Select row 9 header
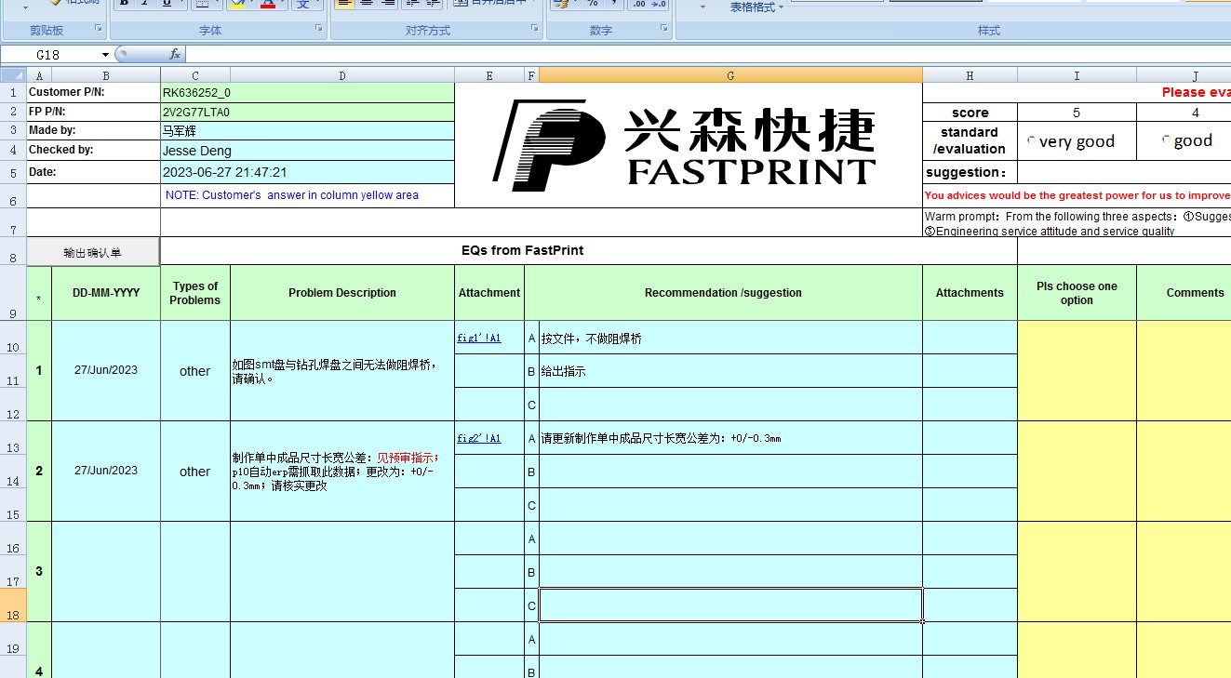Image resolution: width=1231 pixels, height=678 pixels. click(x=13, y=293)
